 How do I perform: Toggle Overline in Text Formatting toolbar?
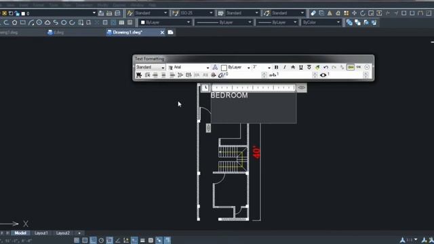(309, 67)
